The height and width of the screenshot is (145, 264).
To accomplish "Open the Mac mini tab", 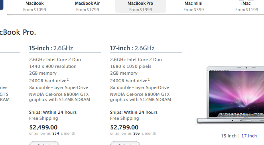I will 194,6.
